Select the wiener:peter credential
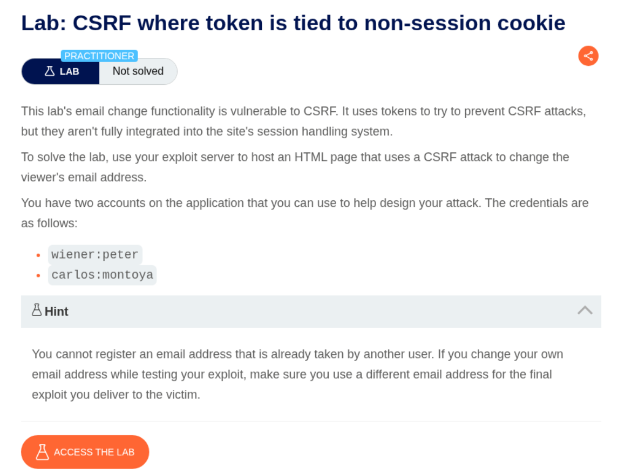This screenshot has width=618, height=474. (95, 255)
